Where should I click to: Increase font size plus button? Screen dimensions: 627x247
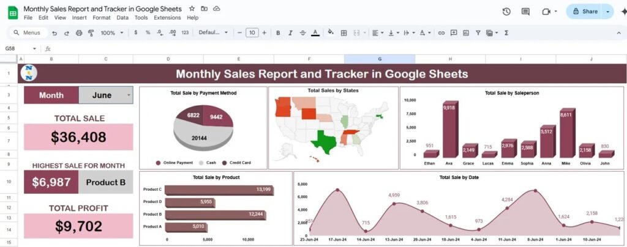264,33
